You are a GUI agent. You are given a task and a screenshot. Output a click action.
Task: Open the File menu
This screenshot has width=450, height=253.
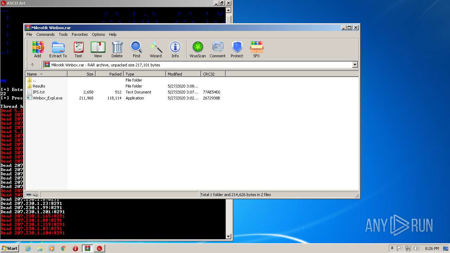coord(29,34)
